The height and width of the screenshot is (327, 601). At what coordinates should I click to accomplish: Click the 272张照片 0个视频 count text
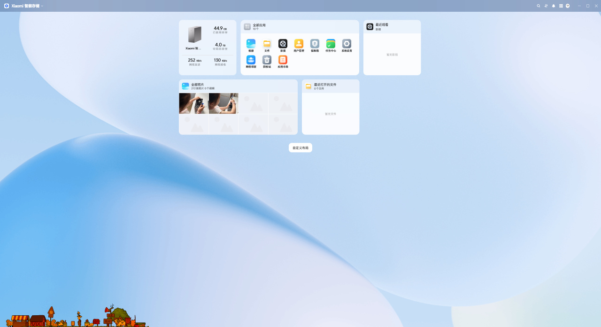tap(203, 88)
